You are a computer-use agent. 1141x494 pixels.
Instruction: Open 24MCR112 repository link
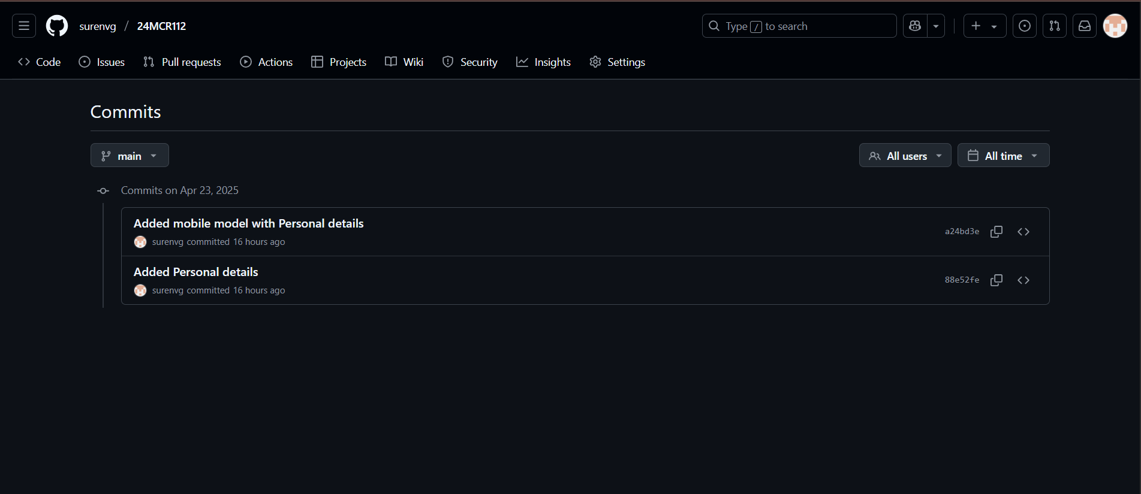pyautogui.click(x=161, y=26)
